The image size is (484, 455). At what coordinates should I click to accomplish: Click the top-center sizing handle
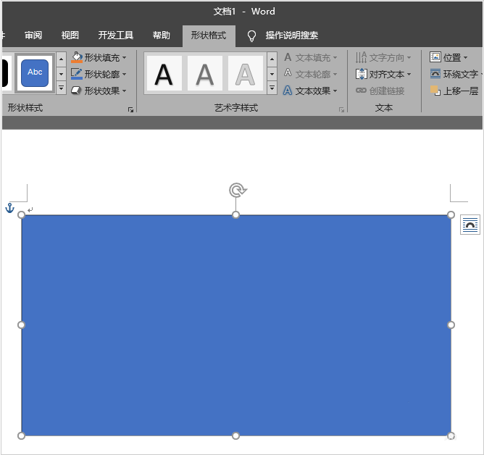point(235,215)
